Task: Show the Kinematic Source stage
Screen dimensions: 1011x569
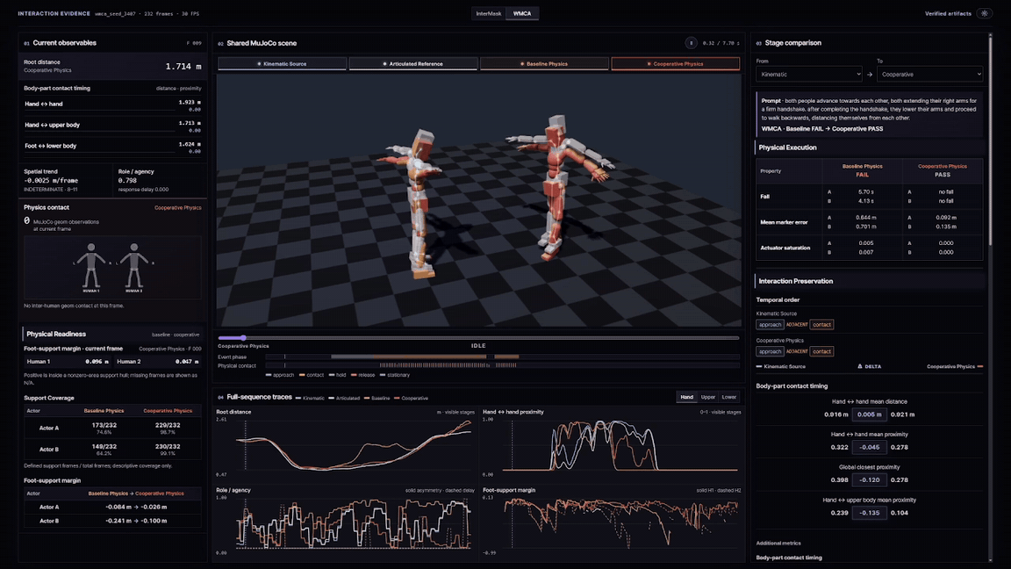Action: pos(282,64)
